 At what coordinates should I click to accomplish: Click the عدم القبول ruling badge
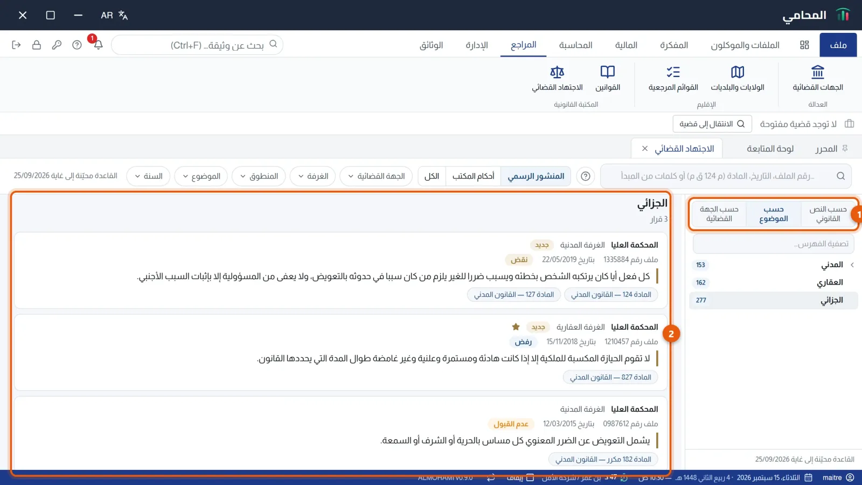511,424
